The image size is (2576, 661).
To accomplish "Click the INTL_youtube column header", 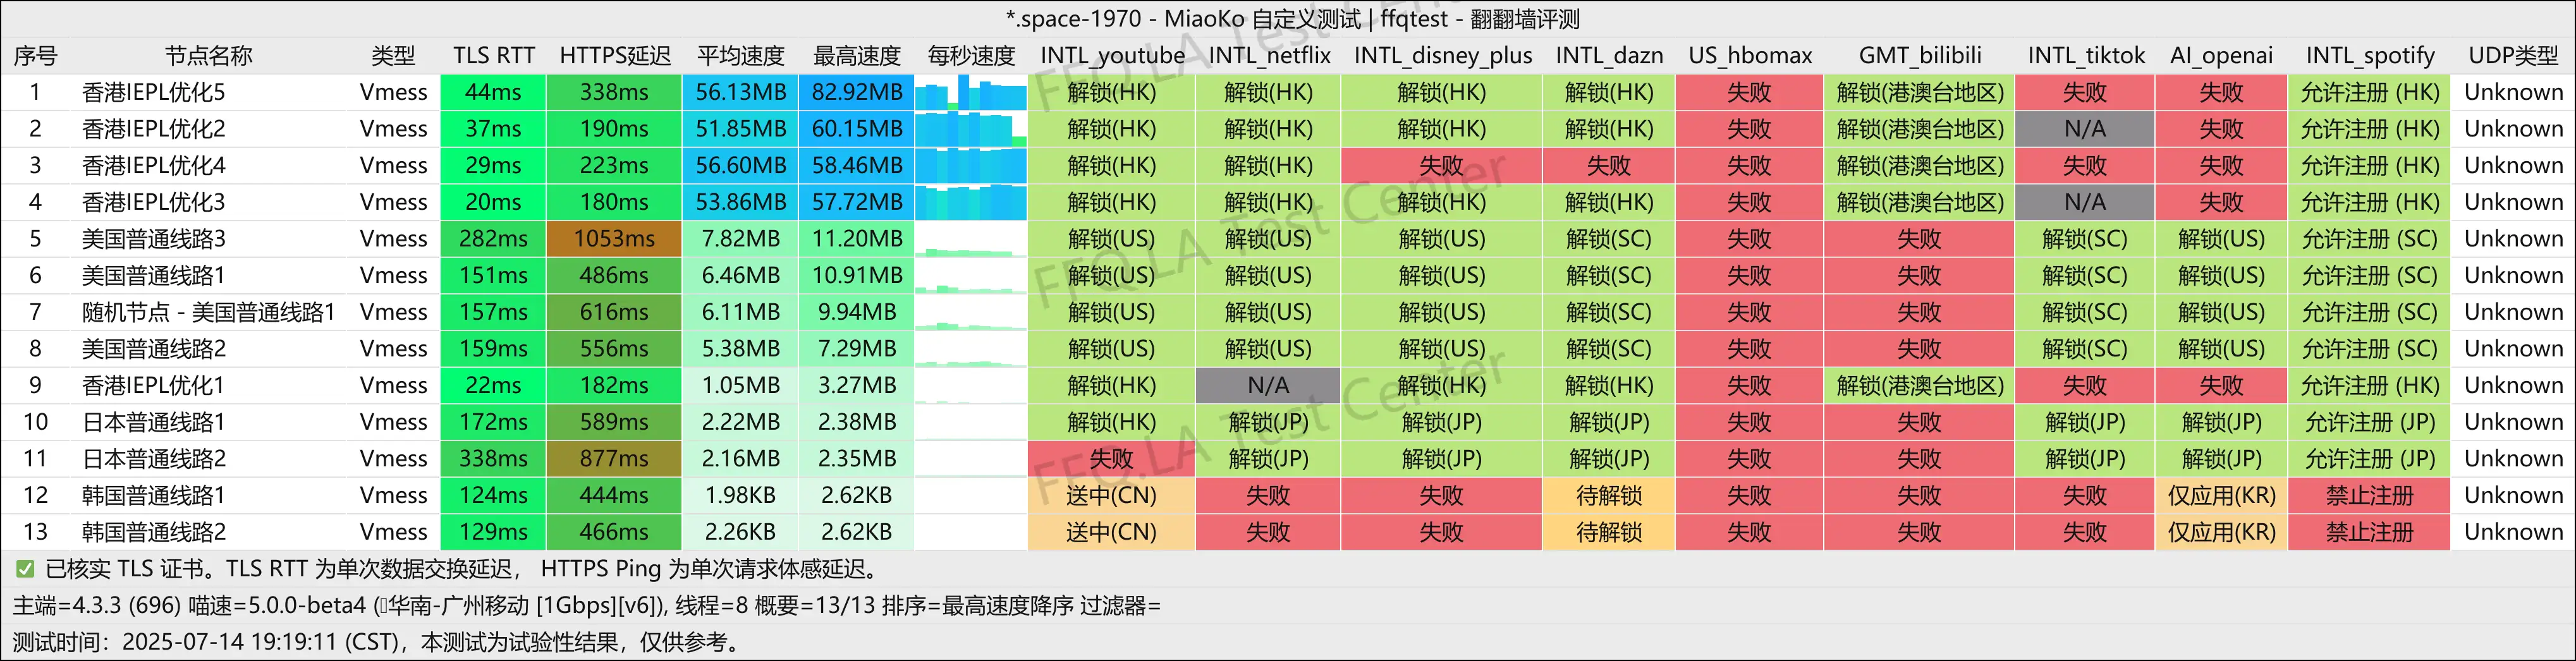I will pos(1112,56).
